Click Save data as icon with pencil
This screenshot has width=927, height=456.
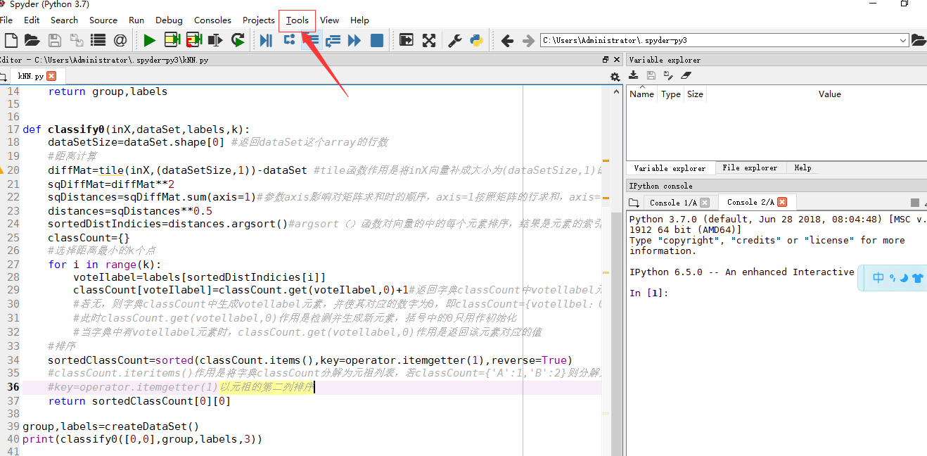click(x=668, y=75)
